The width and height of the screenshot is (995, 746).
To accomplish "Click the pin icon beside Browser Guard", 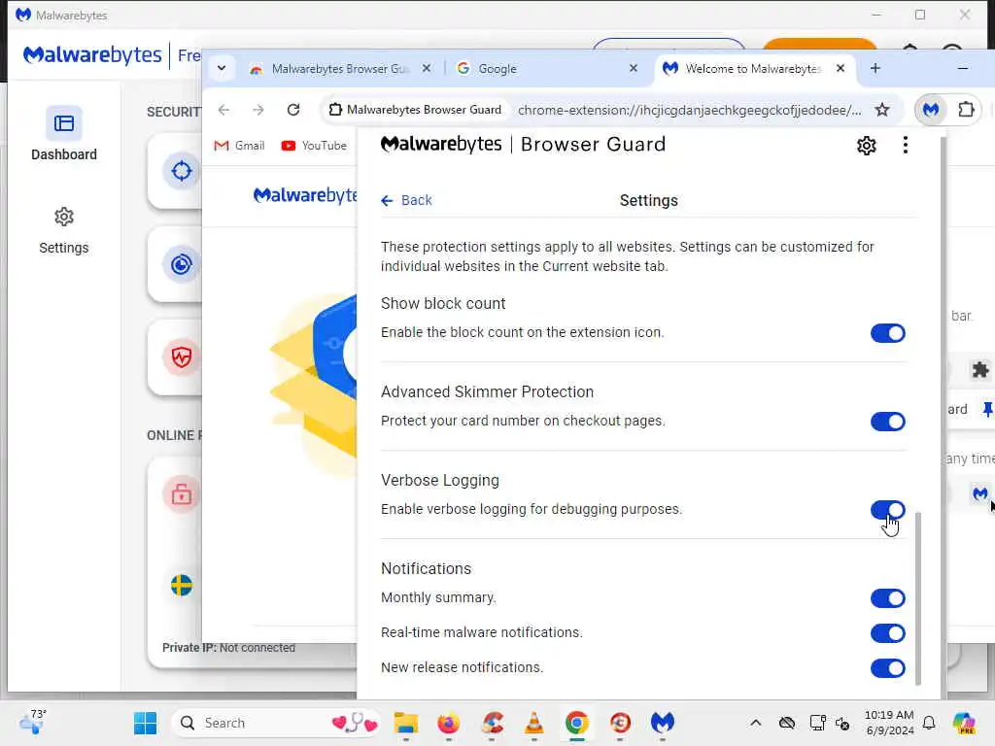I will click(987, 409).
